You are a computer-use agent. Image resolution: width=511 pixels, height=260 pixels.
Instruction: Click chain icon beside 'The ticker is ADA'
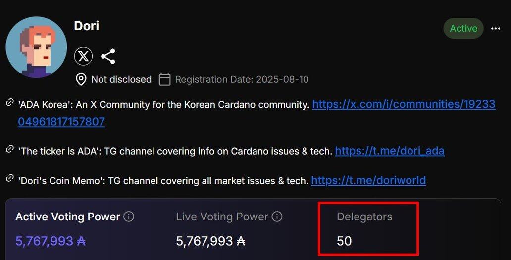point(9,149)
